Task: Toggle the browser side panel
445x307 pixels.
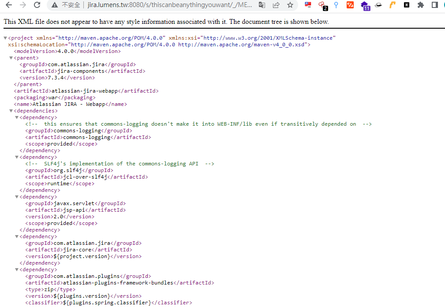Action: (434, 5)
